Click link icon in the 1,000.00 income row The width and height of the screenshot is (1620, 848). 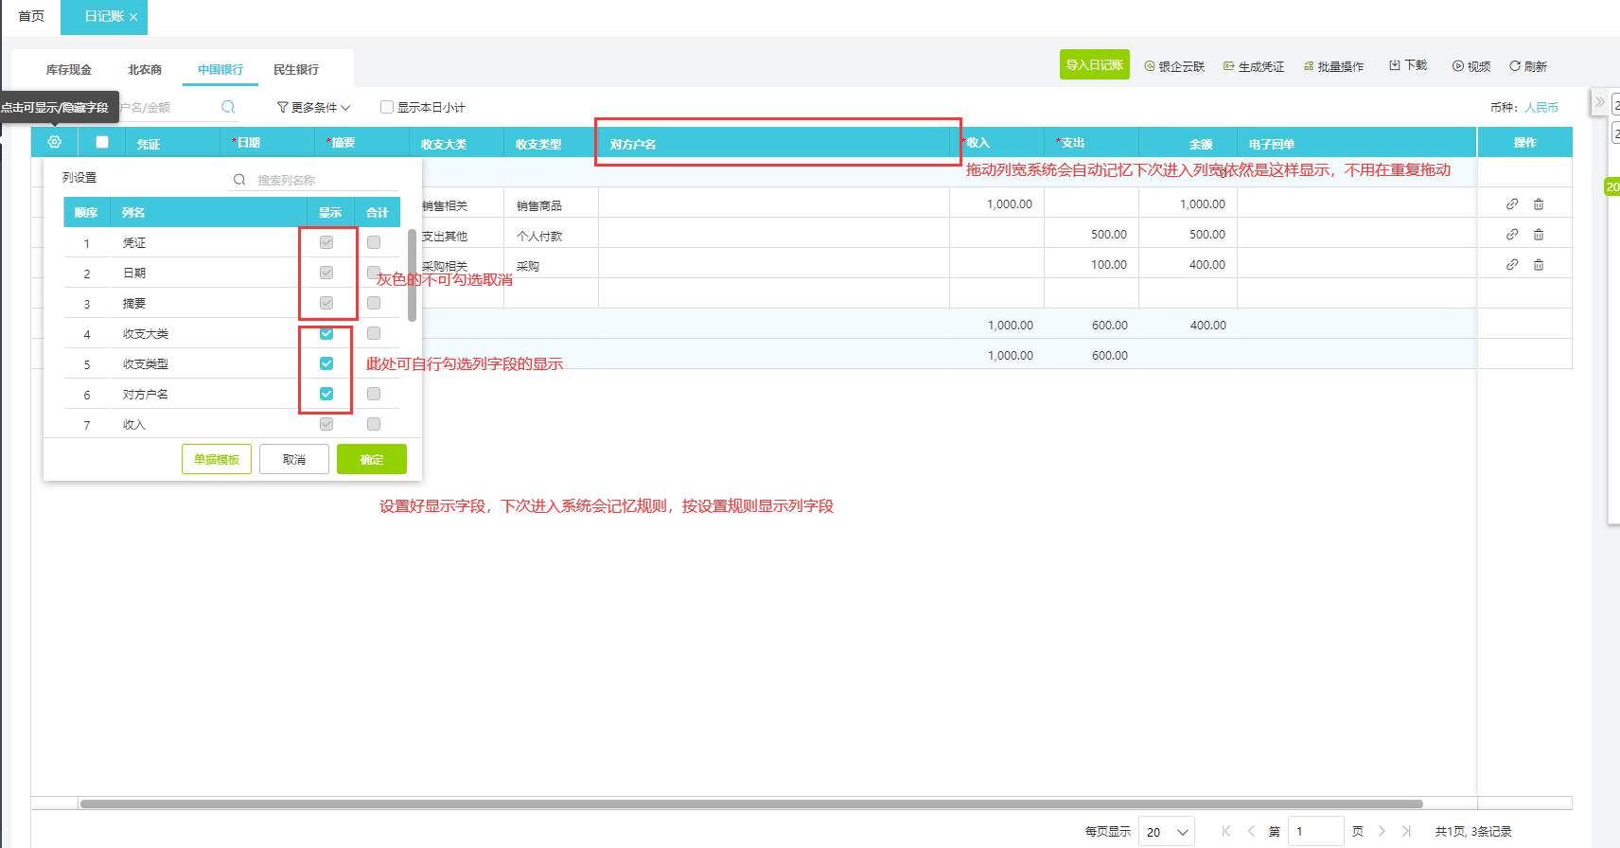point(1512,204)
